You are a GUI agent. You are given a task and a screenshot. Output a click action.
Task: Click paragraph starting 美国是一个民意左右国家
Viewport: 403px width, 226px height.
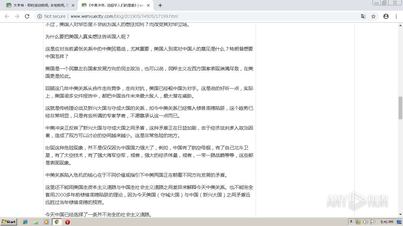[149, 73]
